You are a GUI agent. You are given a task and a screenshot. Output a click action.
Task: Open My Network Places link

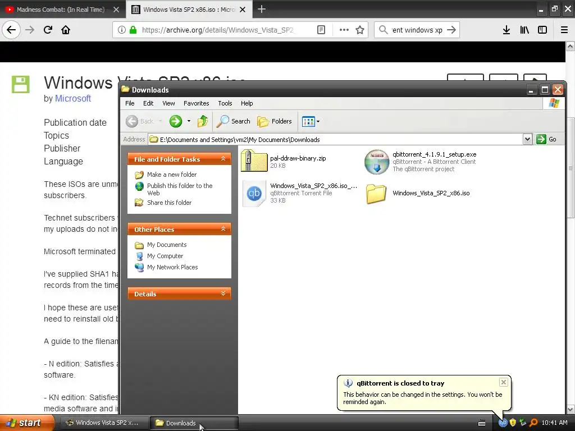point(172,268)
